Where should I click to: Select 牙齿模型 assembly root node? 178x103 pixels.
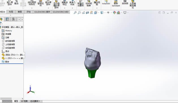point(12,27)
